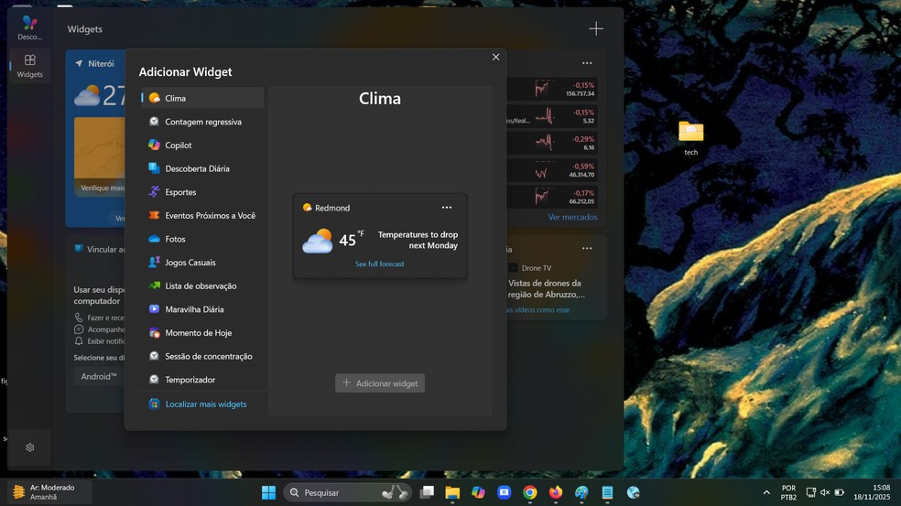
Task: Expand Android device selection dropdown
Action: pyautogui.click(x=99, y=377)
